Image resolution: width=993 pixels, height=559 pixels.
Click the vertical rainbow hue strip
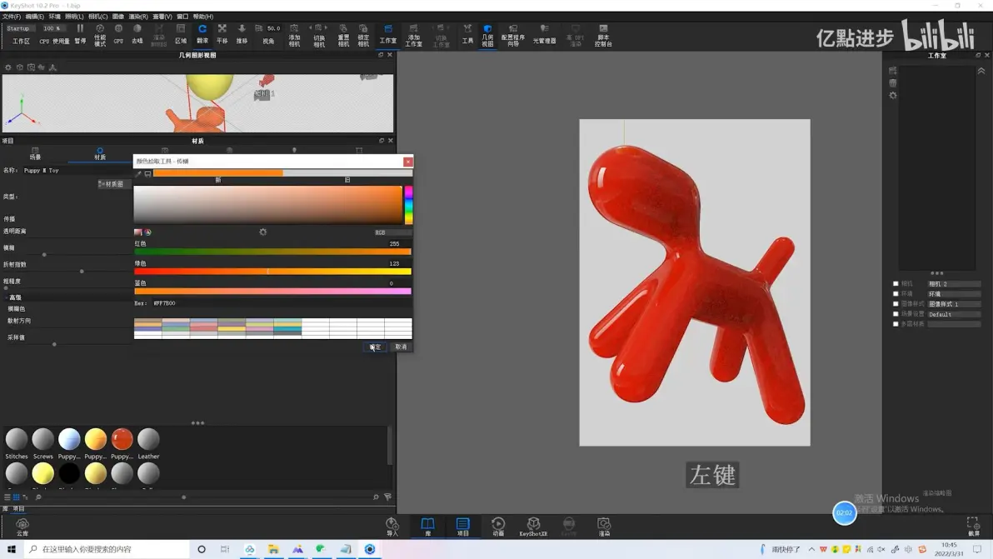point(408,205)
